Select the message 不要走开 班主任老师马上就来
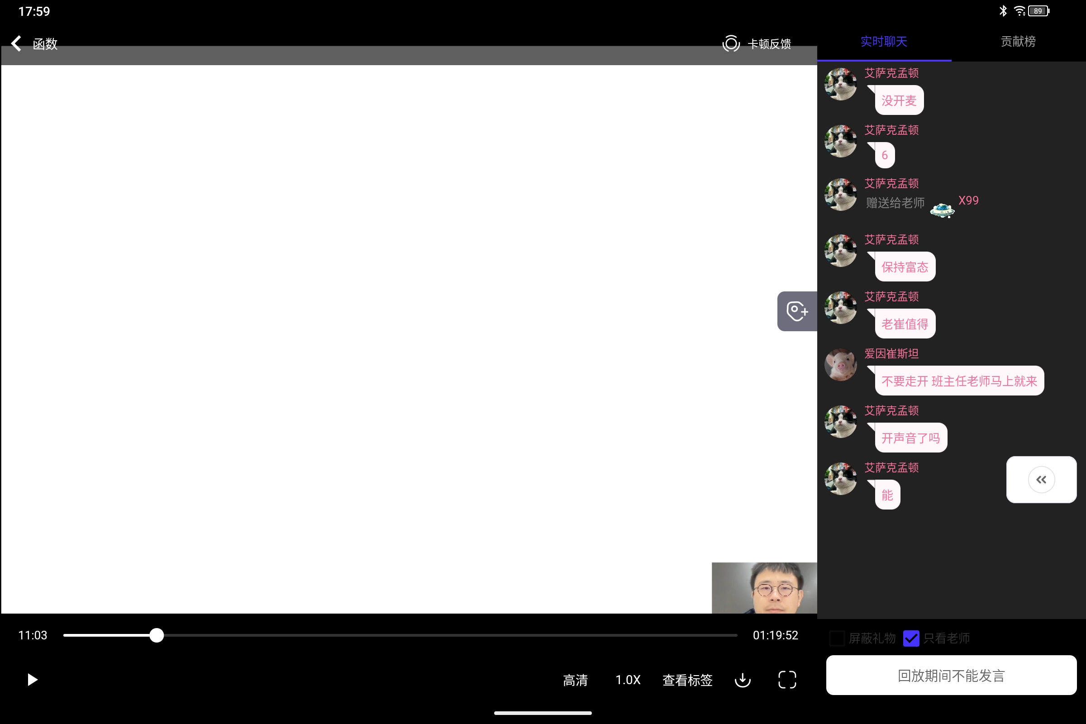Screen dimensions: 1086x724 coord(959,381)
